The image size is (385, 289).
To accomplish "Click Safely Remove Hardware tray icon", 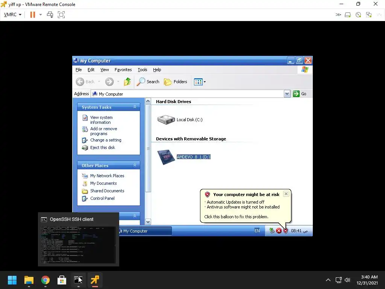I will tap(272, 231).
